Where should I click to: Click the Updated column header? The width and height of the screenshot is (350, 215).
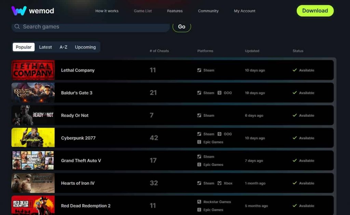tap(252, 51)
